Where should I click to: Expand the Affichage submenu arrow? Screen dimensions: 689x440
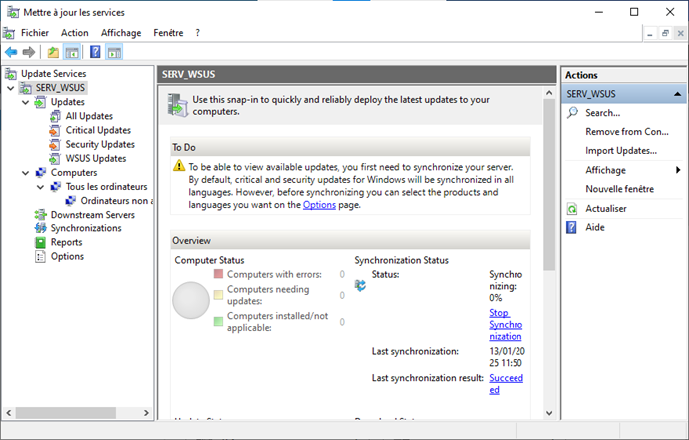[678, 170]
